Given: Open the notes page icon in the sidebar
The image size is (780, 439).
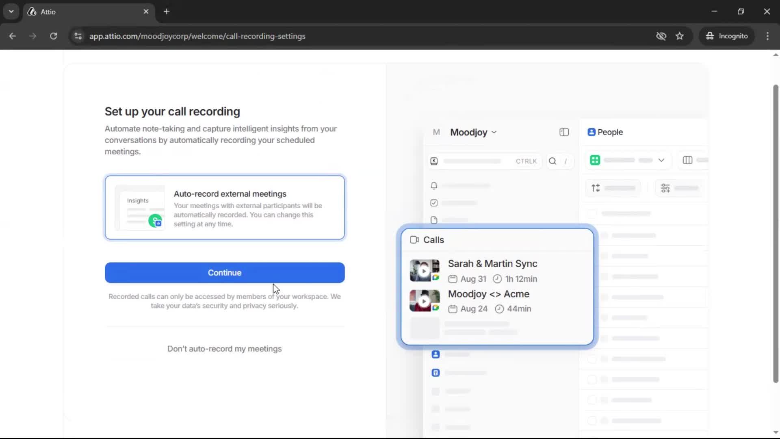Looking at the screenshot, I should coord(433,220).
